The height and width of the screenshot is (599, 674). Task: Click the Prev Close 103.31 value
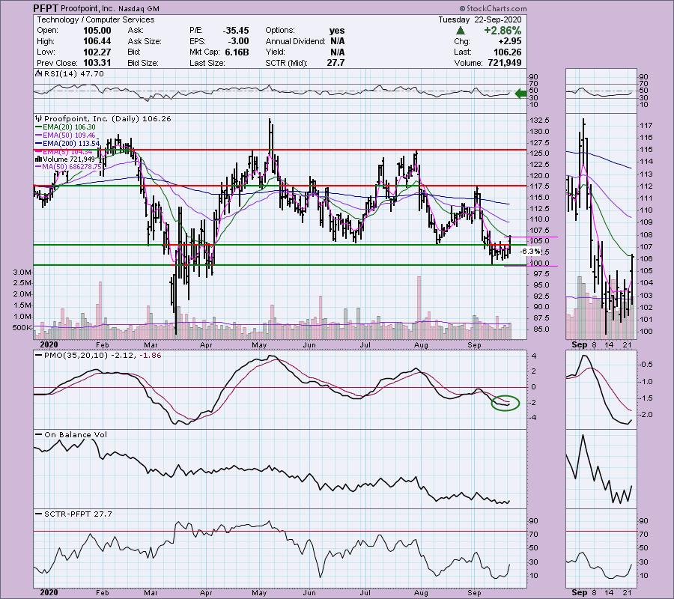97,63
